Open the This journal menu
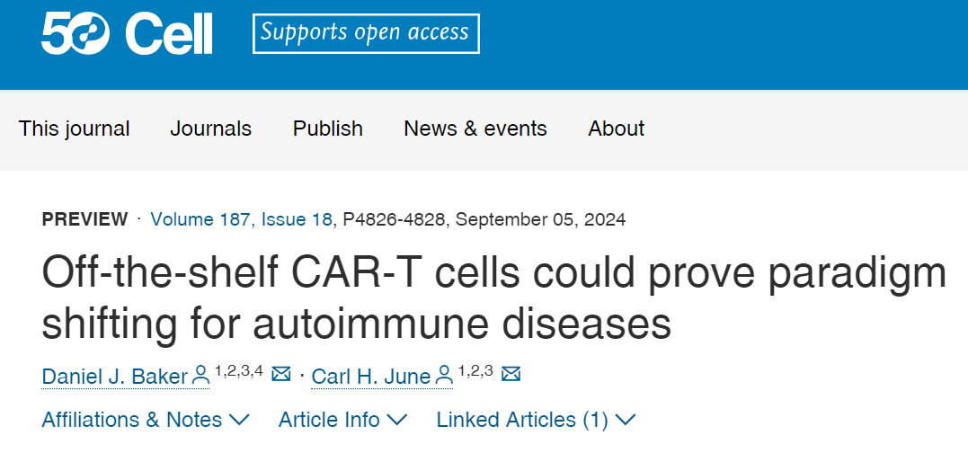 click(x=74, y=129)
